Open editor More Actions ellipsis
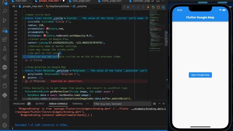The width and height of the screenshot is (233, 131). 163,1
